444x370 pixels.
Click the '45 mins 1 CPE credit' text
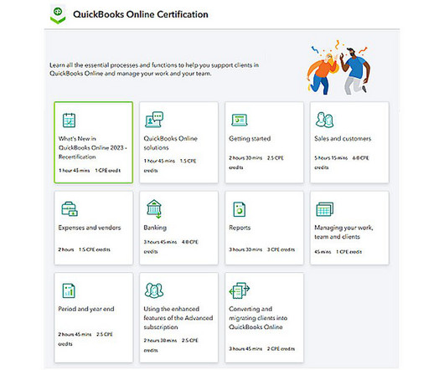click(x=338, y=252)
